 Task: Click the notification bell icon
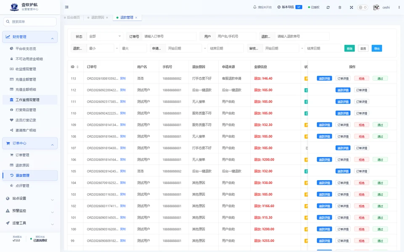click(x=255, y=7)
